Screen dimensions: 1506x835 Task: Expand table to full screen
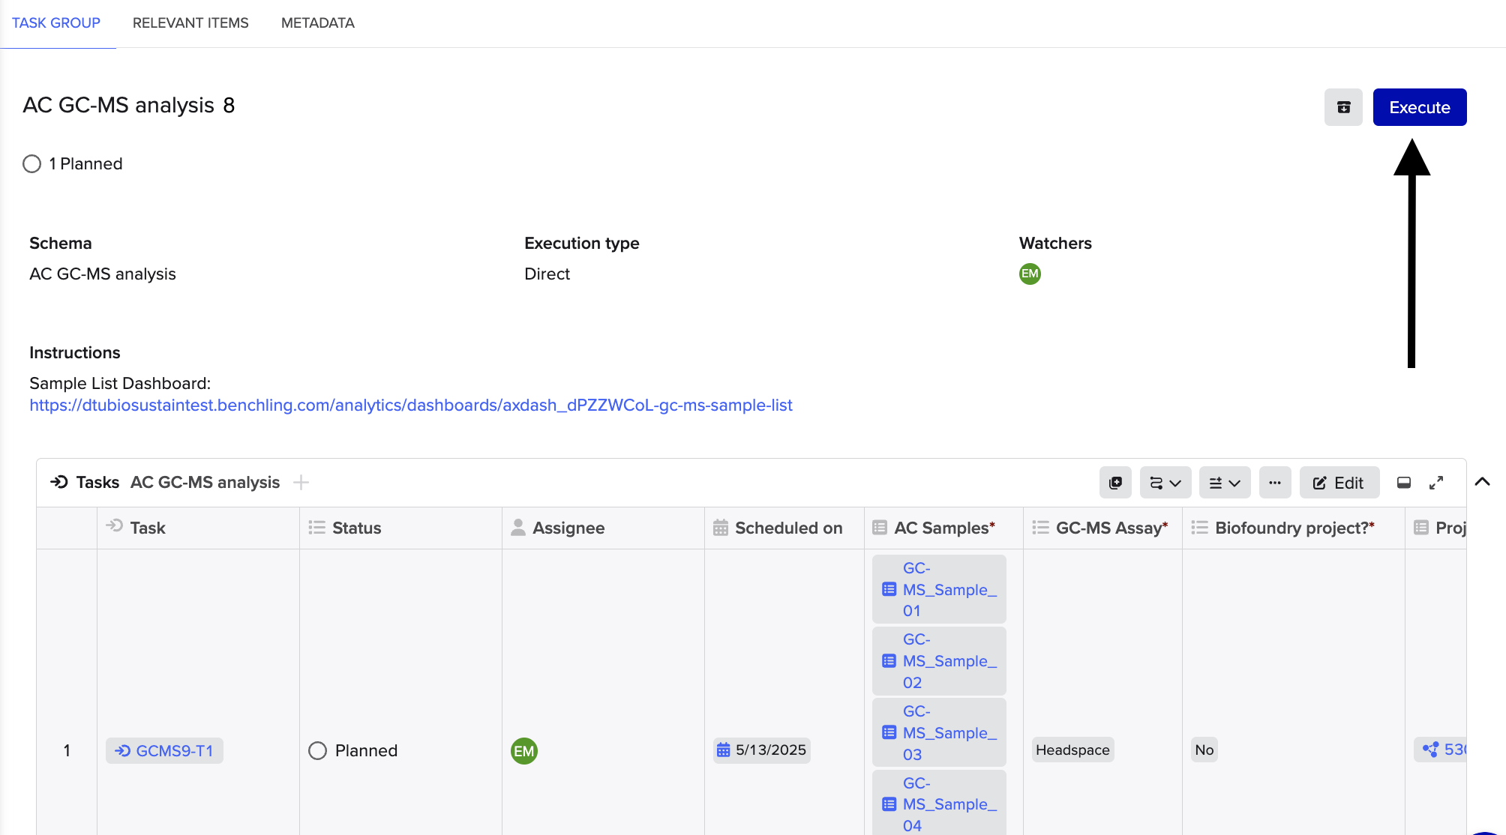[1436, 483]
